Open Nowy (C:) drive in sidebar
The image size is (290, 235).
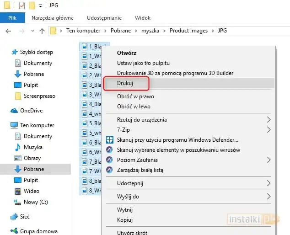[36, 202]
